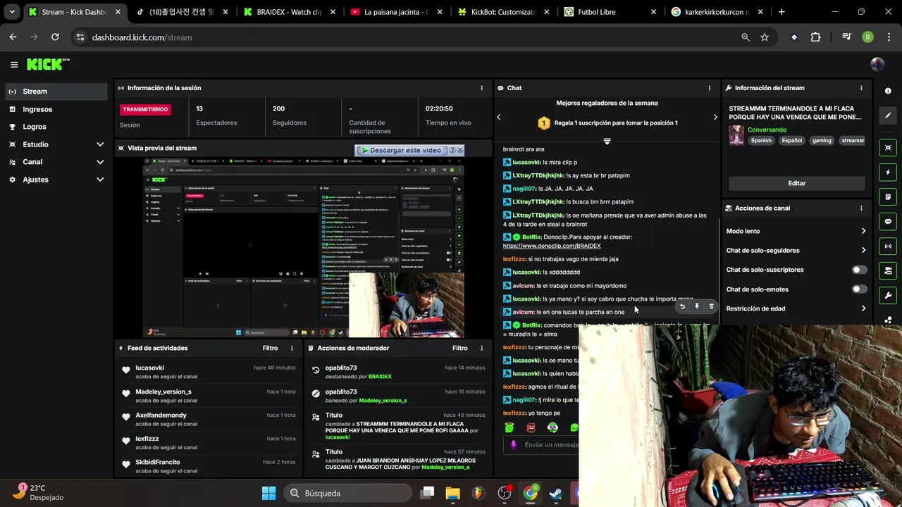Click the pencil edit icon in right toolbar

pos(888,115)
